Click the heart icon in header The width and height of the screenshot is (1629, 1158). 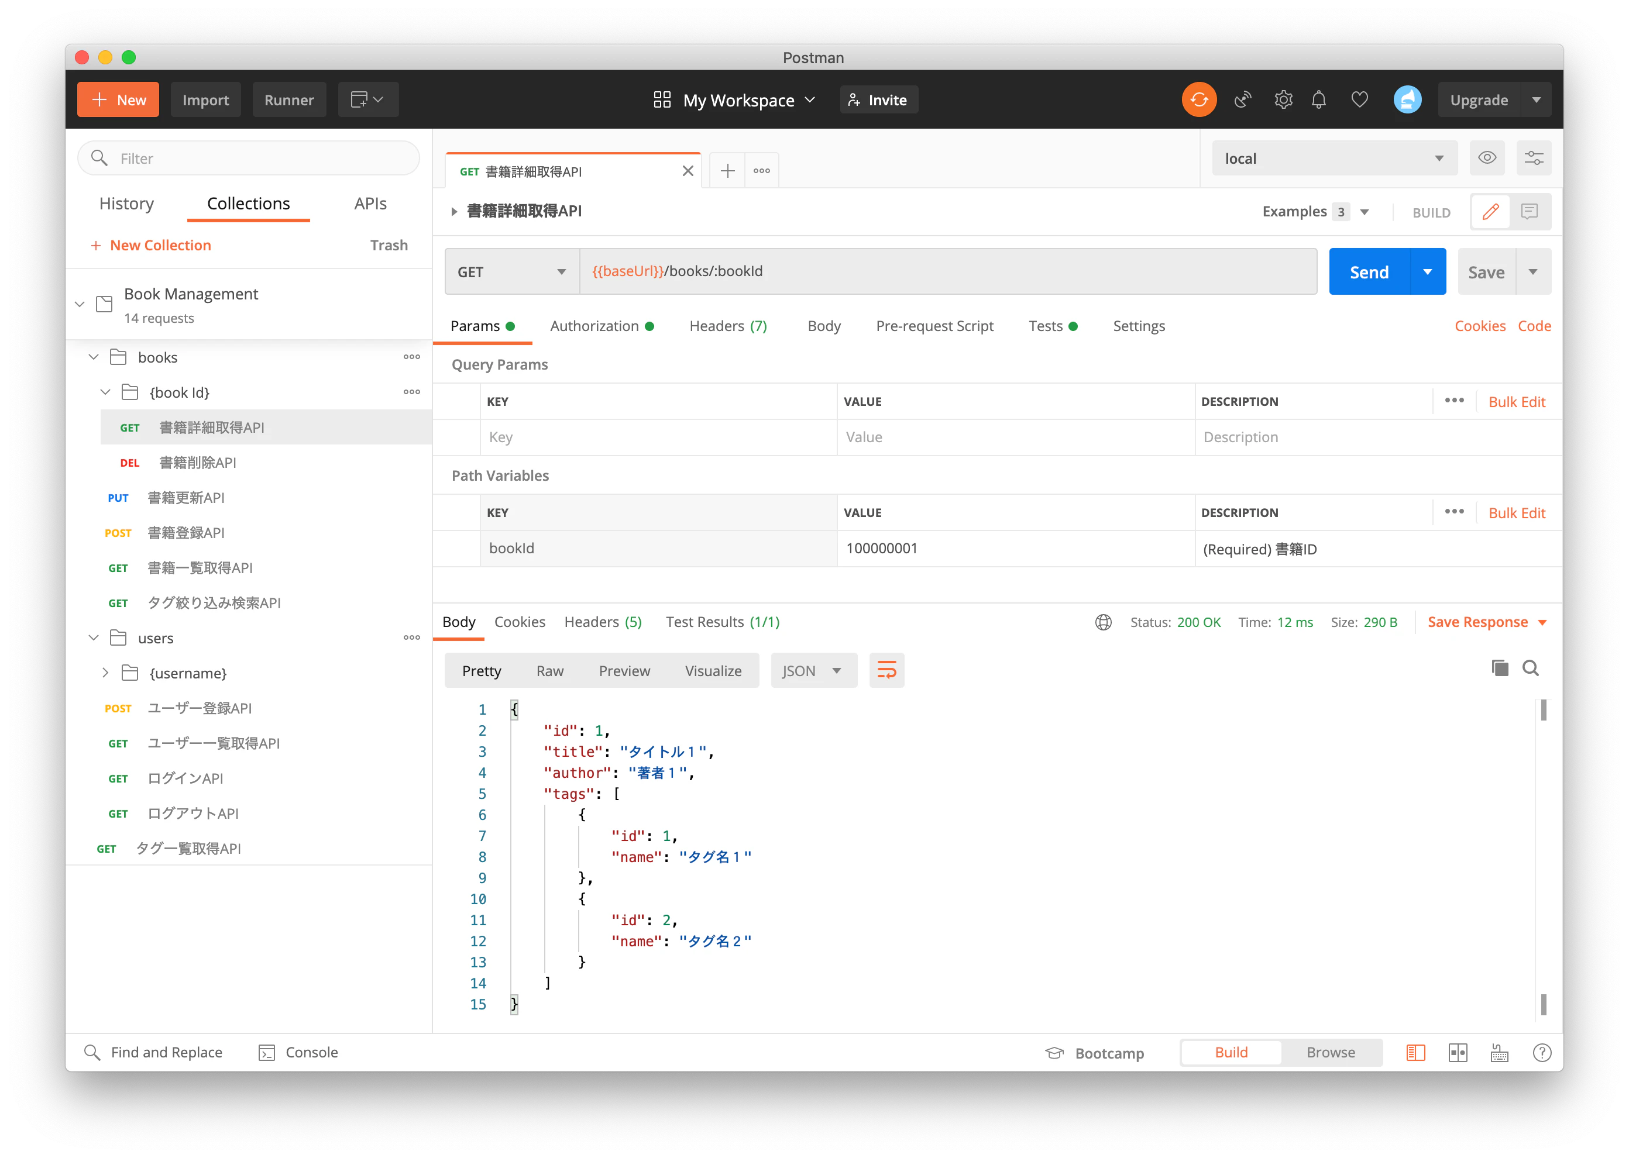[1359, 100]
